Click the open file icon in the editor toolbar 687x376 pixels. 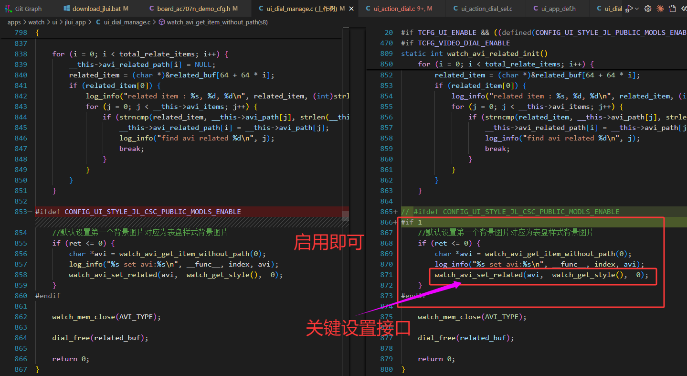[x=673, y=9]
